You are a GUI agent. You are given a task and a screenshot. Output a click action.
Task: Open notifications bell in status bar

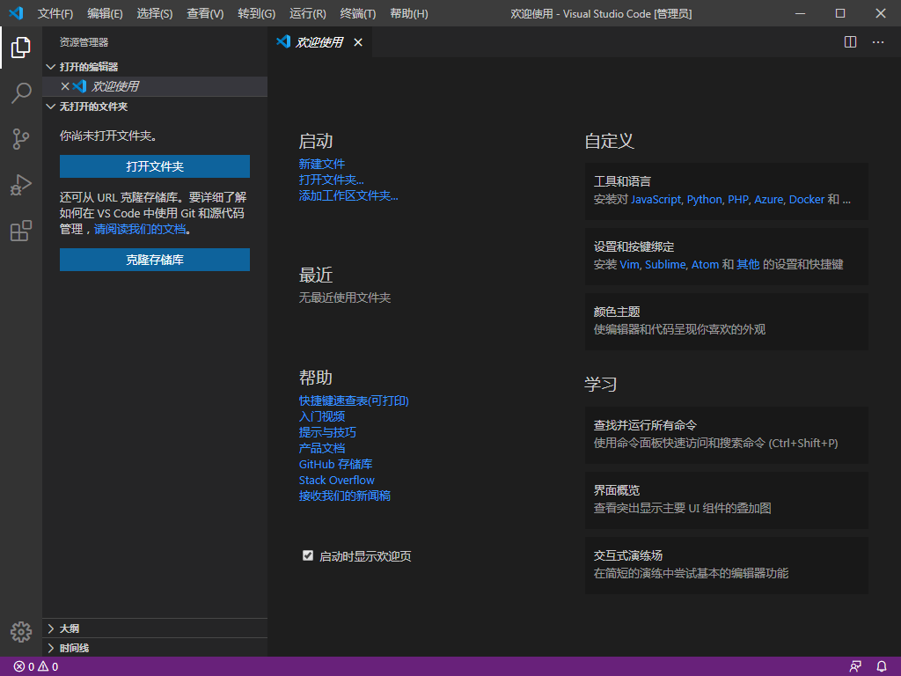pos(883,666)
